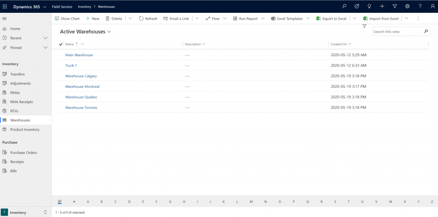Filter list by letter W
The width and height of the screenshot is (438, 217).
point(391,202)
